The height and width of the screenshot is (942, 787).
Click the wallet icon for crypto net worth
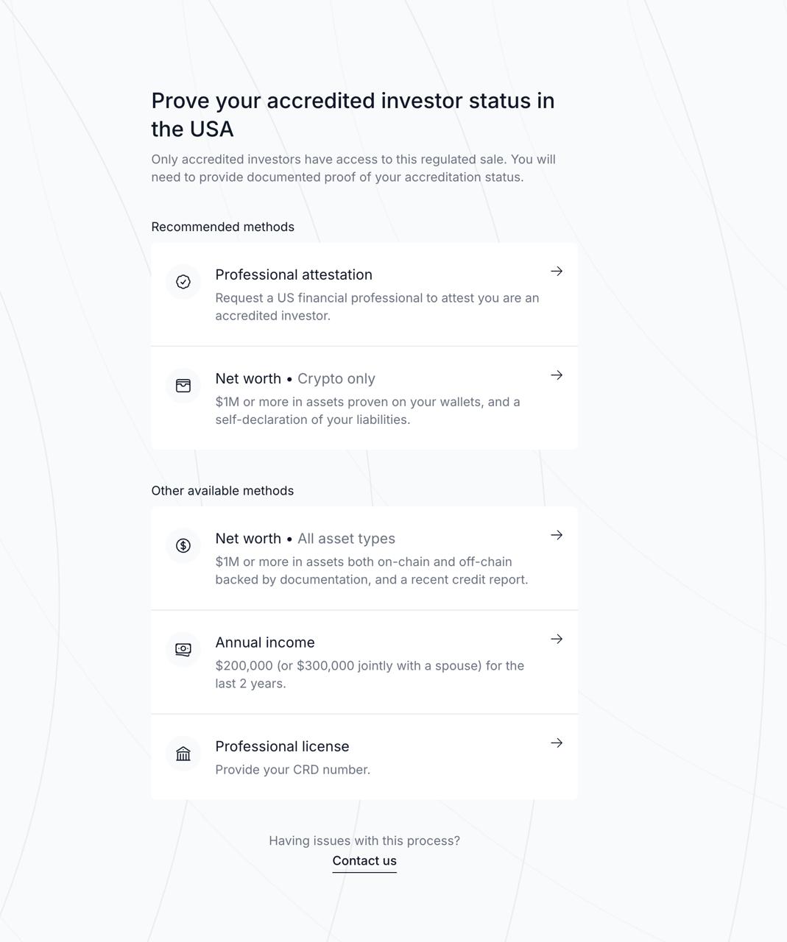coord(183,386)
